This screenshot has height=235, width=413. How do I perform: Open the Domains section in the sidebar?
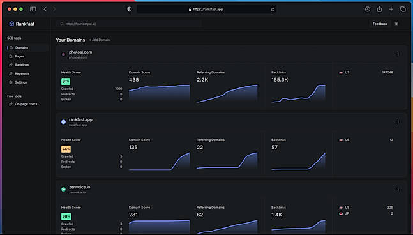click(x=27, y=48)
